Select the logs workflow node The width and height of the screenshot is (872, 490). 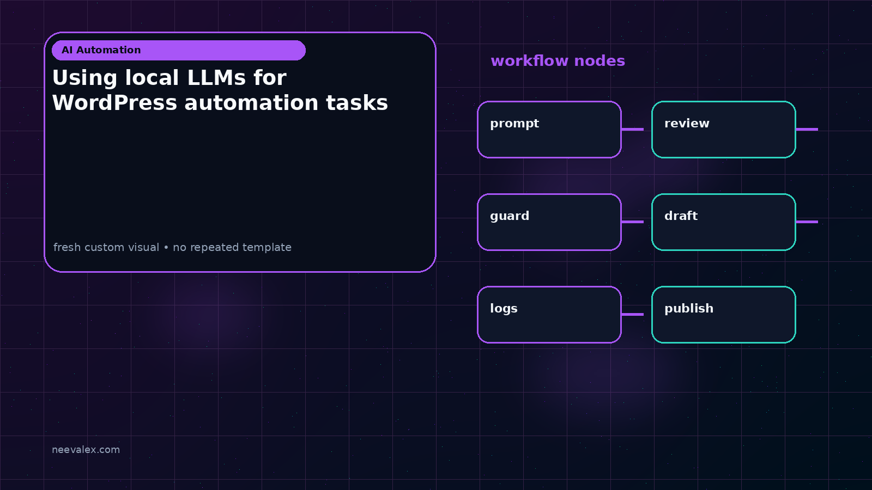pos(549,315)
